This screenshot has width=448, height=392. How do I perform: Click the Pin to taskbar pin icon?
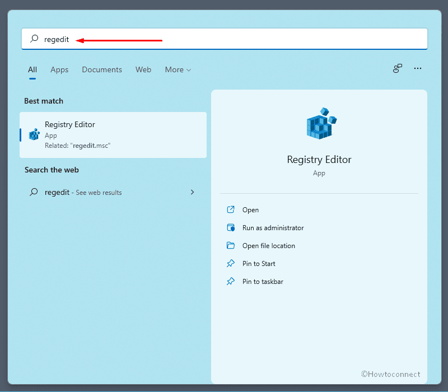tap(231, 282)
